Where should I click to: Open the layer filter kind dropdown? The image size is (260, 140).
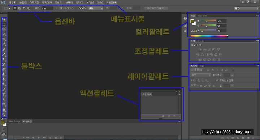click(x=197, y=70)
